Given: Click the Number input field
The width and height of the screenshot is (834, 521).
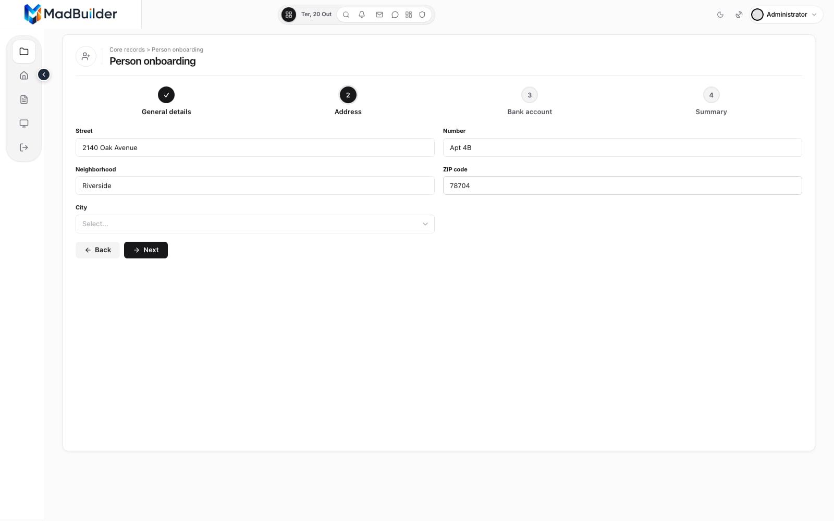Looking at the screenshot, I should [622, 147].
